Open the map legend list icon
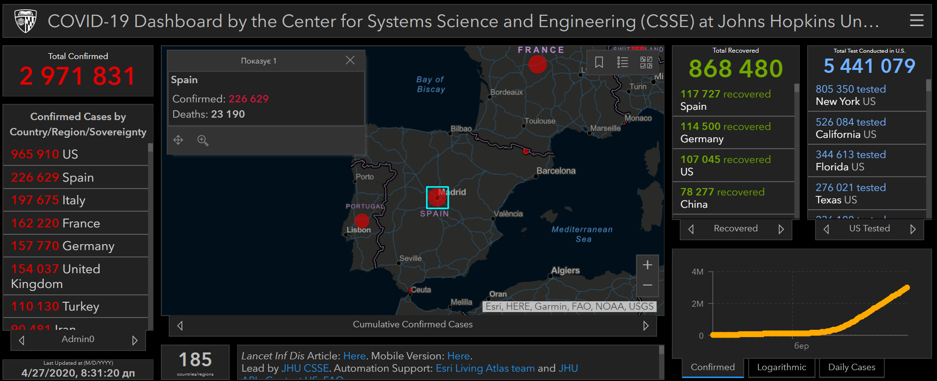 [x=623, y=63]
